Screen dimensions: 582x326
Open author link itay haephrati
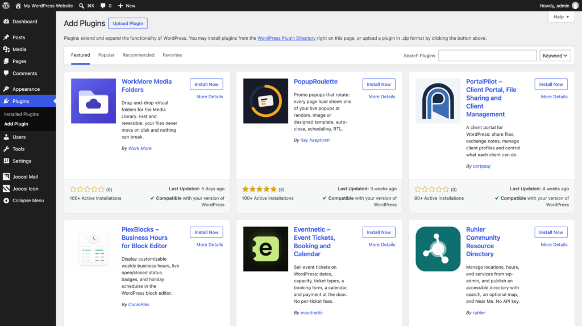315,140
